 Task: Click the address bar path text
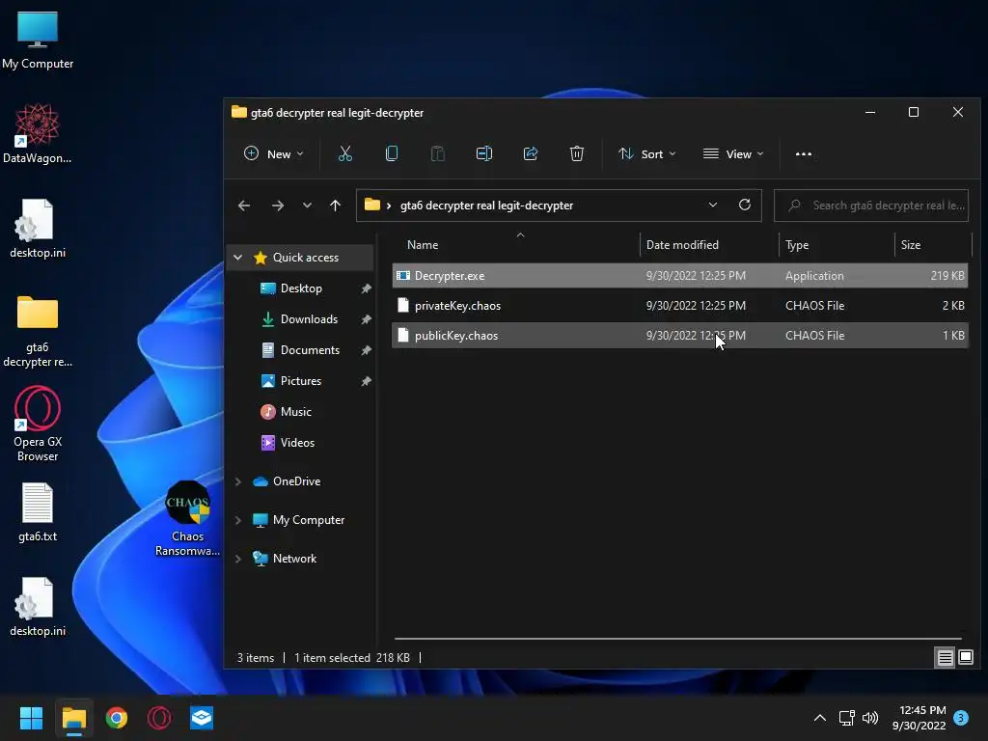[486, 206]
